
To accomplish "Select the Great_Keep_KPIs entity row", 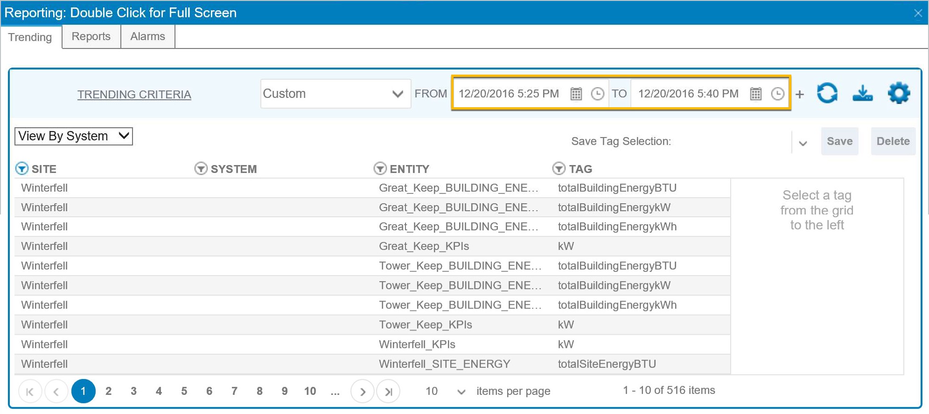I will click(372, 246).
